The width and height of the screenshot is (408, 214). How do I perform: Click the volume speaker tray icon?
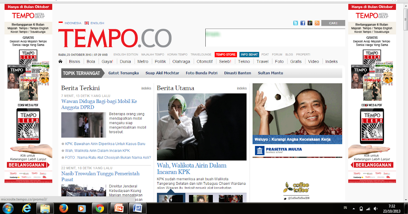(x=375, y=208)
